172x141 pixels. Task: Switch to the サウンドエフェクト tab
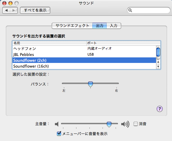[x=72, y=26]
